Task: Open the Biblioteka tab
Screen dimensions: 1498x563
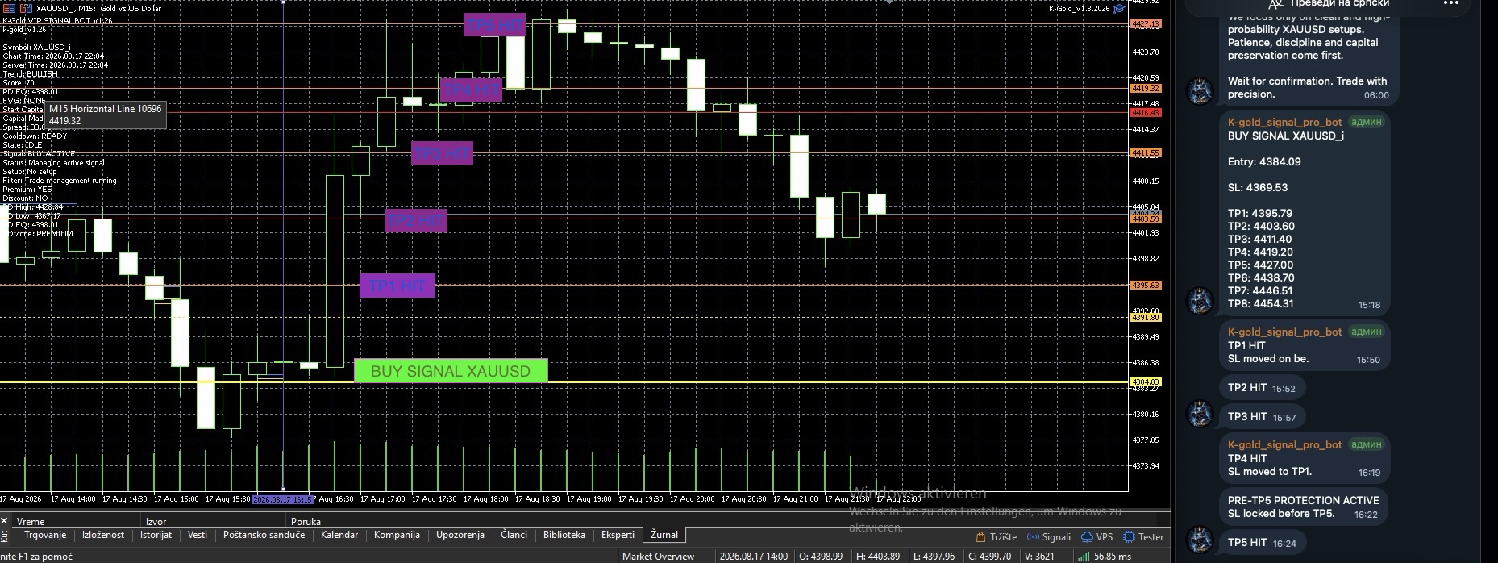Action: [x=564, y=535]
